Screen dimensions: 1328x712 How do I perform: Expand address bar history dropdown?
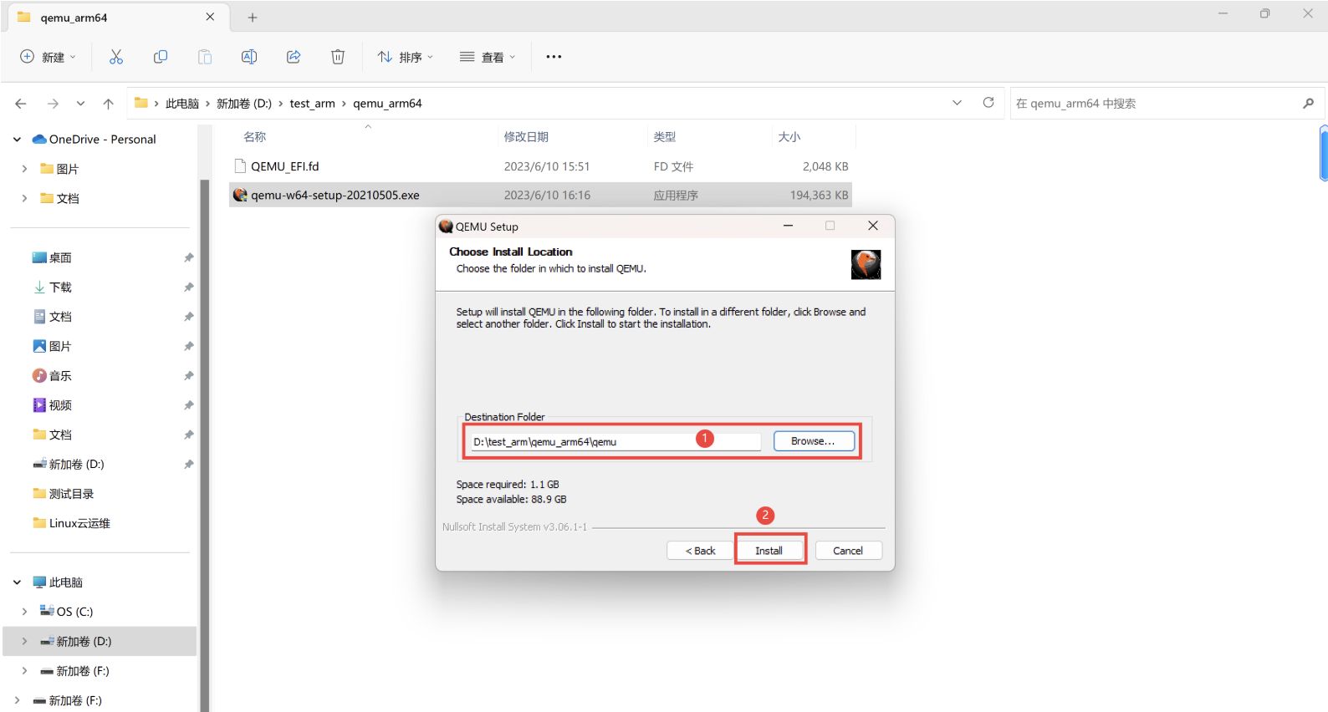pyautogui.click(x=957, y=103)
